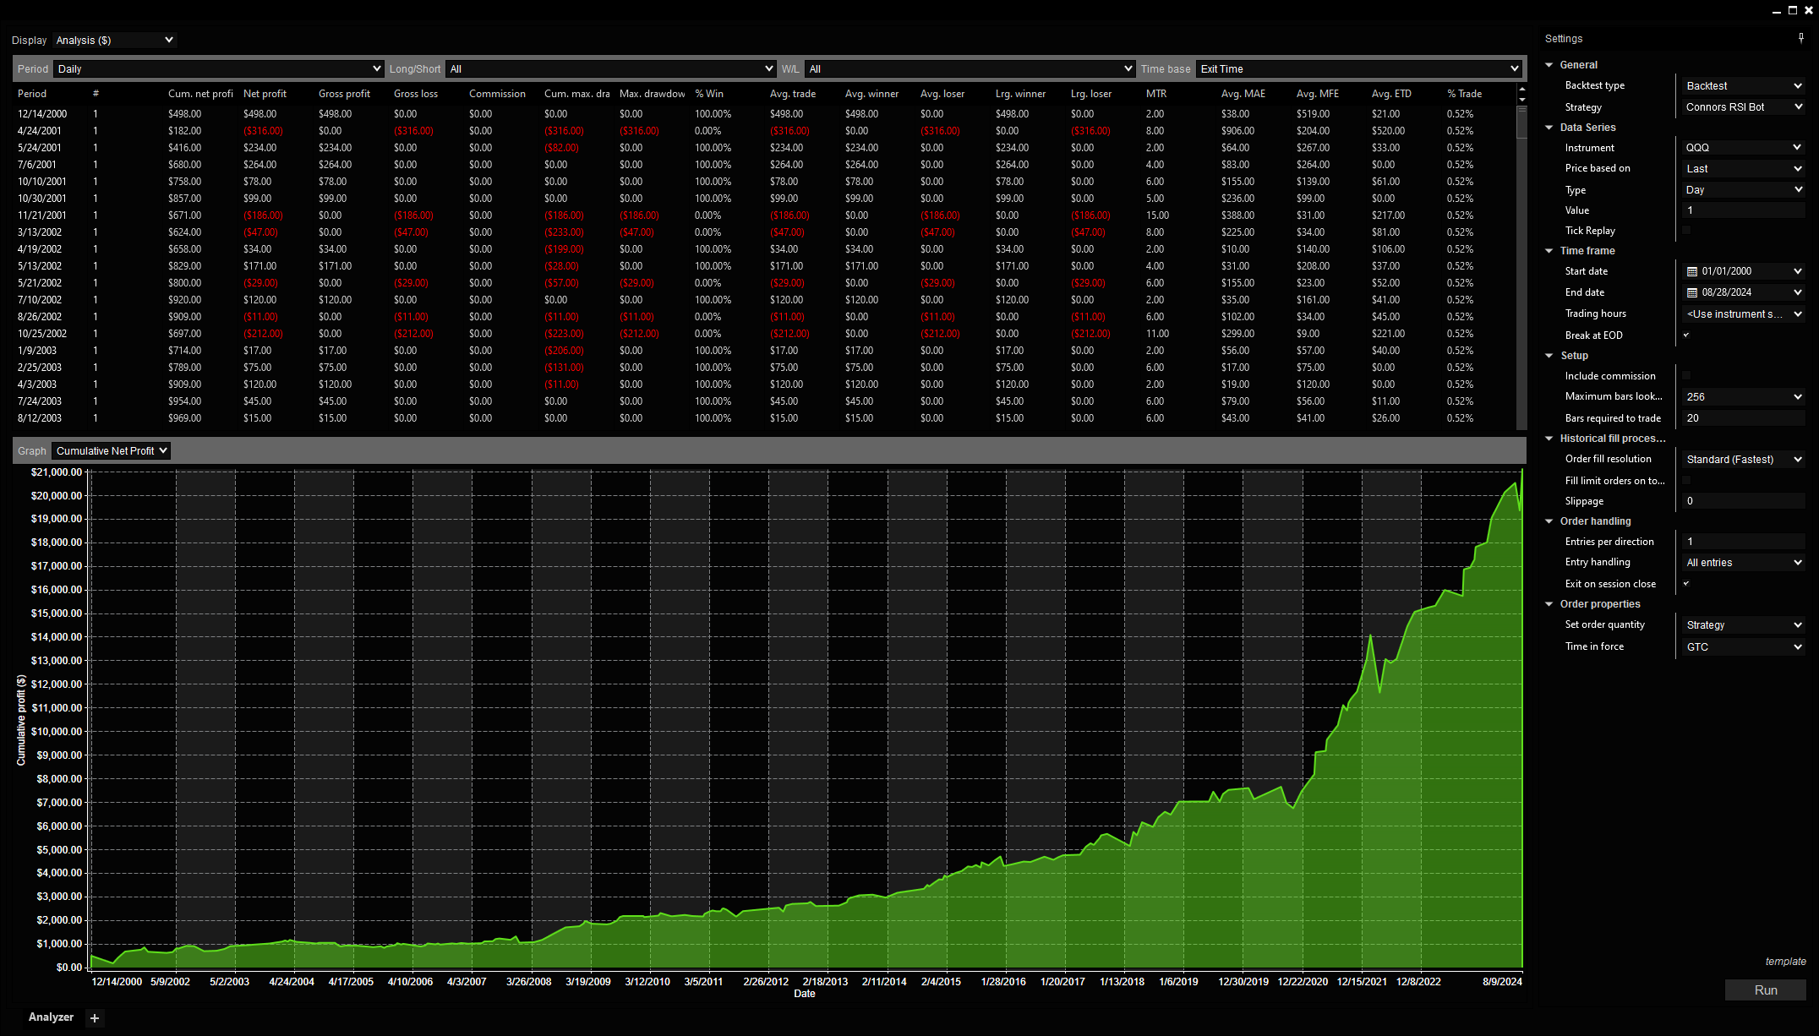This screenshot has width=1819, height=1036.
Task: Click the table scroll up arrow
Action: 1522,89
